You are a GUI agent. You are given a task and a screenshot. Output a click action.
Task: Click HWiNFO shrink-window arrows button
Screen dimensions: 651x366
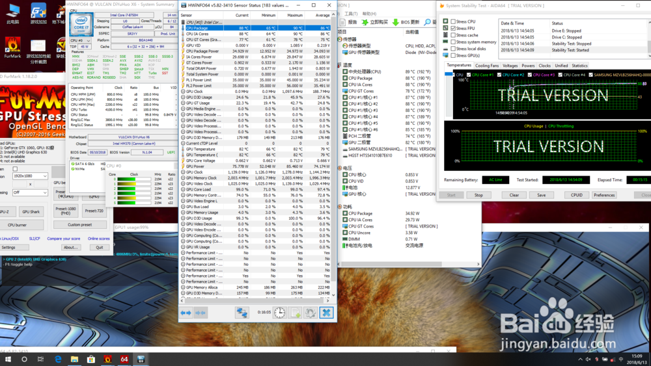click(201, 313)
